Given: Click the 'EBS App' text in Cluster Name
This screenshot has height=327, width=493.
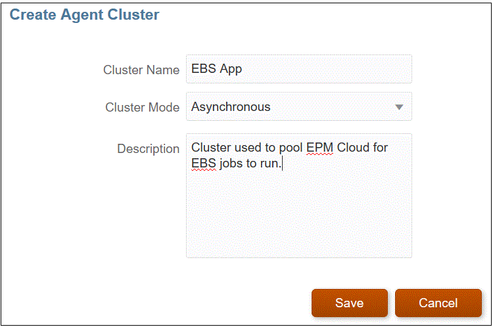Looking at the screenshot, I should [217, 69].
